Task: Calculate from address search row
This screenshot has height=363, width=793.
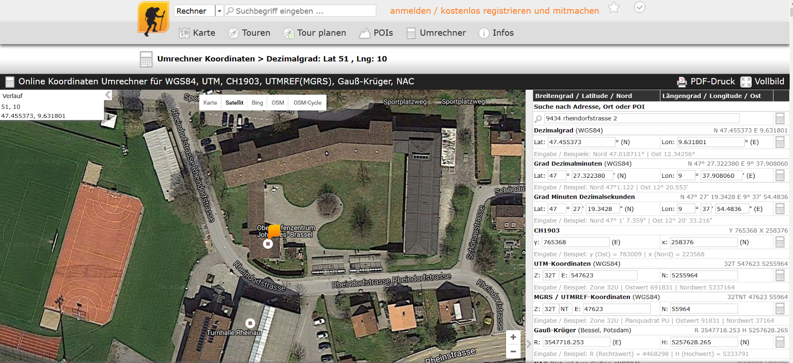Action: (780, 118)
